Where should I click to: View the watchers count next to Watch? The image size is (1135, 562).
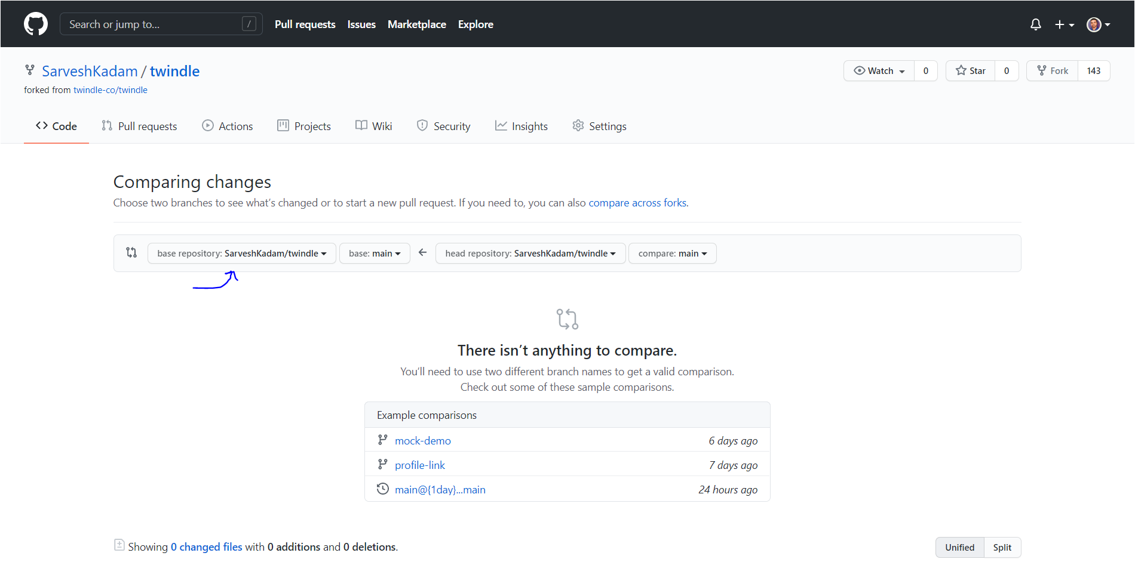pos(926,71)
